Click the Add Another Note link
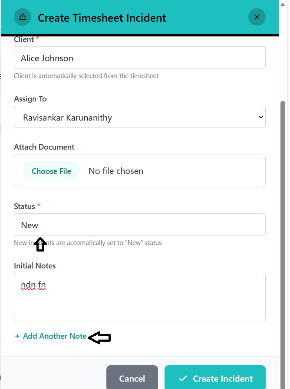The width and height of the screenshot is (290, 389). coord(55,336)
